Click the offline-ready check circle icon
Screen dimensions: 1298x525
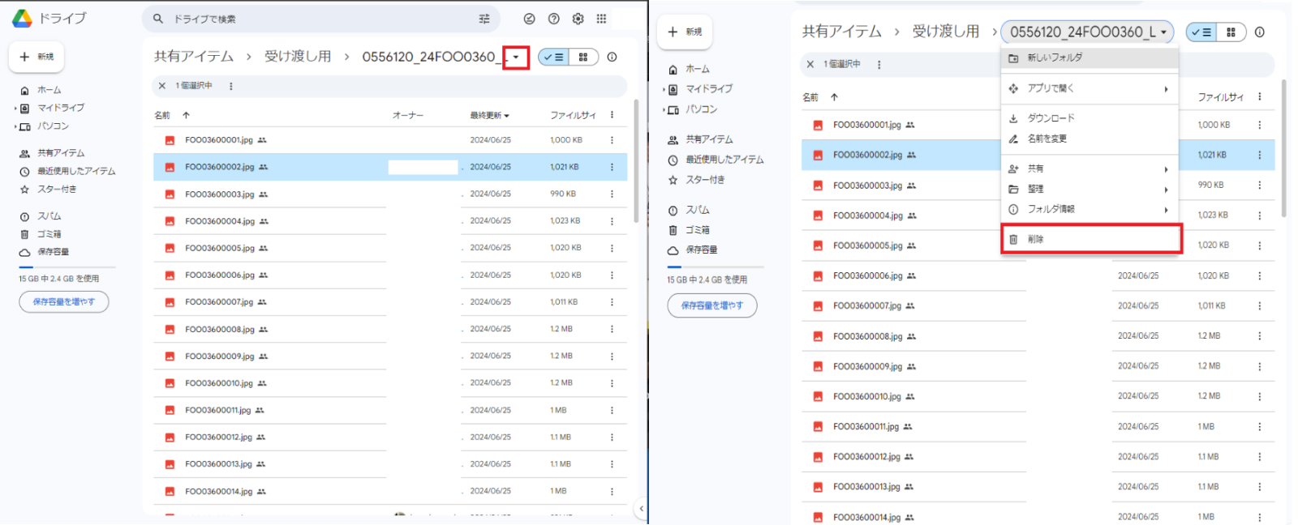click(x=530, y=19)
